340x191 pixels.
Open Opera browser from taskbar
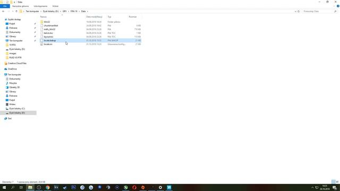pos(134,187)
